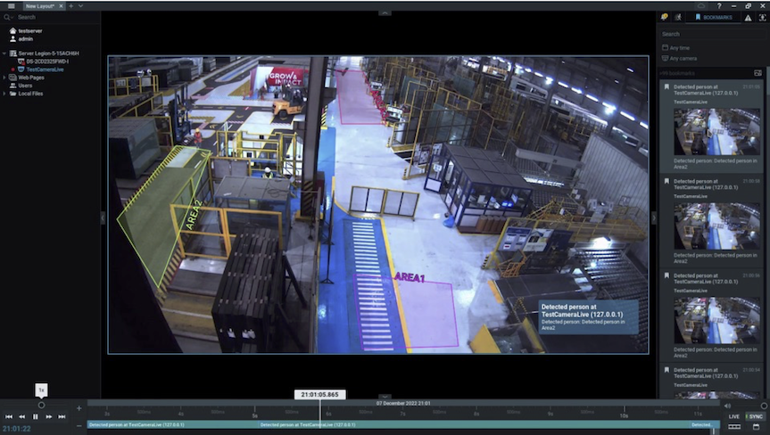Screen dimensions: 770x435
Task: Jump to next chunk playback button
Action: [x=62, y=416]
